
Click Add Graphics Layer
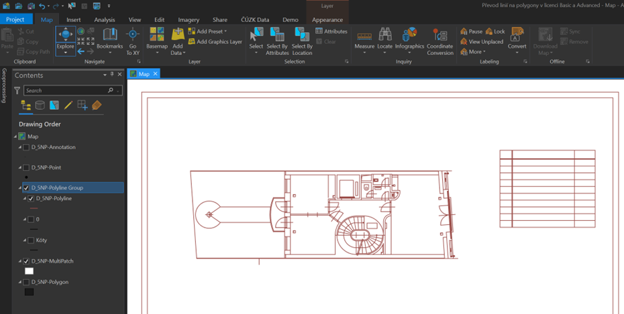tap(215, 42)
